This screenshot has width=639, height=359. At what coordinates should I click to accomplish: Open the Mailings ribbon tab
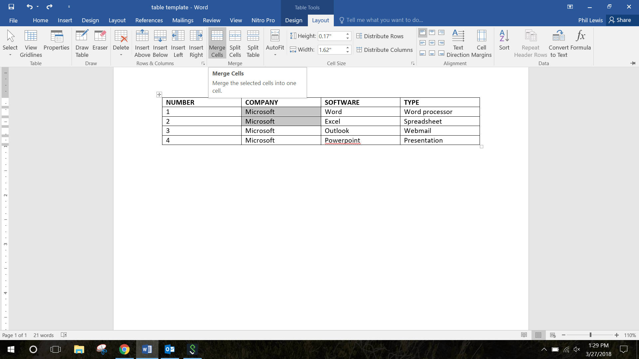[183, 20]
